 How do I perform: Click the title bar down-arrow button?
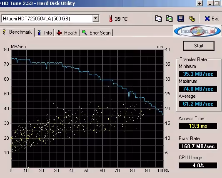click(200, 3)
